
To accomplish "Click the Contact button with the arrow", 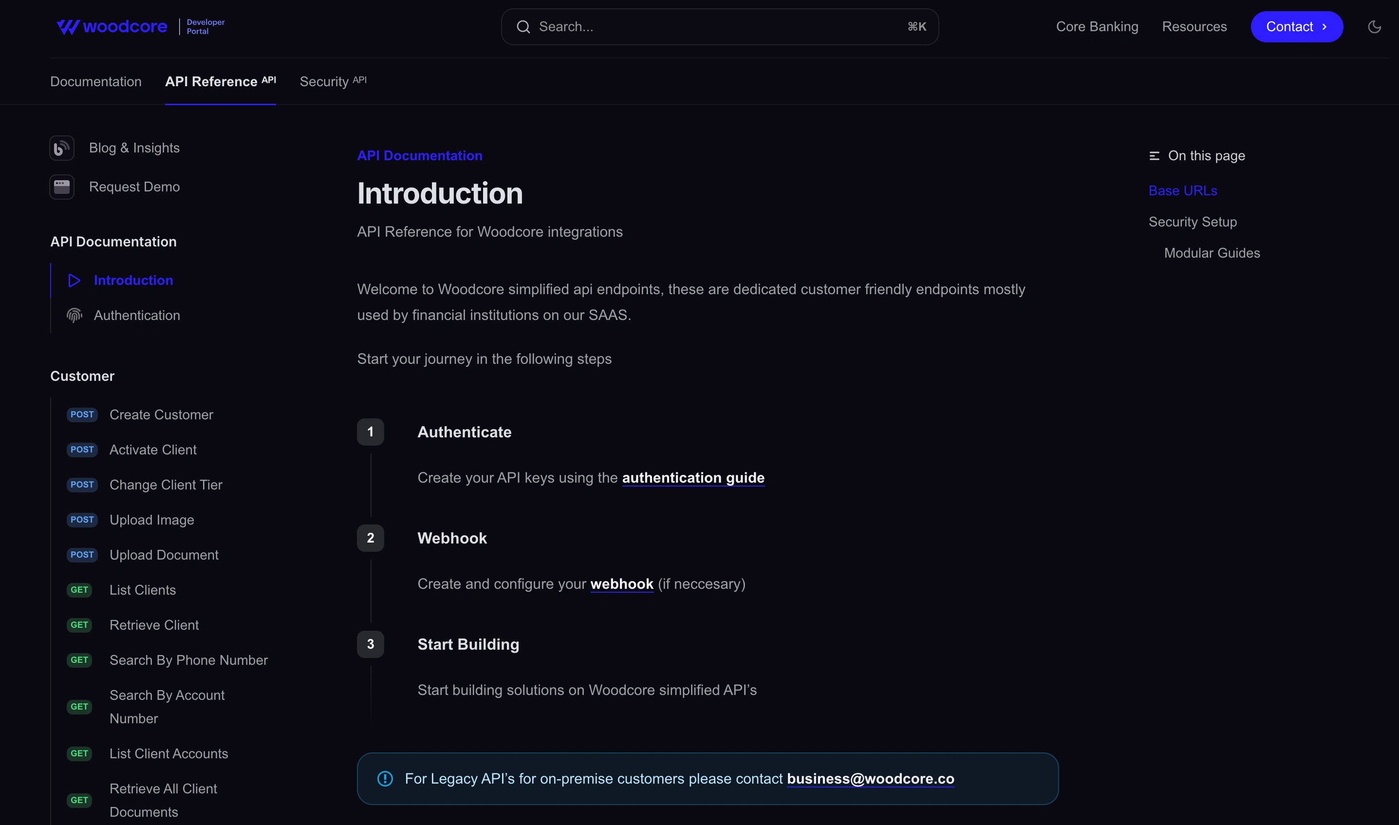I will pos(1296,27).
